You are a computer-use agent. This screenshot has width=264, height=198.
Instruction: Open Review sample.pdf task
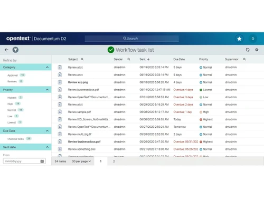79,112
